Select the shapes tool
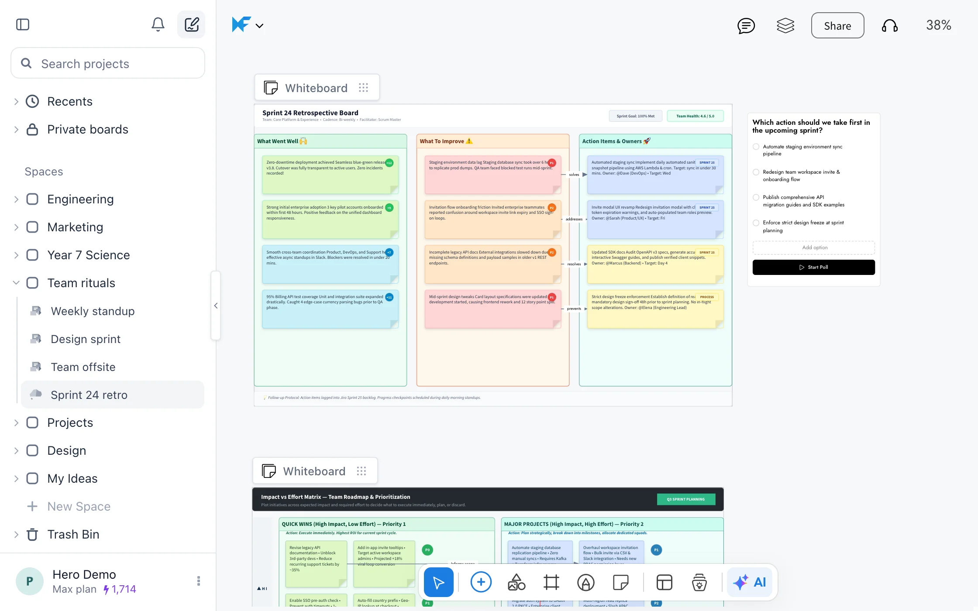Viewport: 978px width, 611px height. [x=516, y=582]
